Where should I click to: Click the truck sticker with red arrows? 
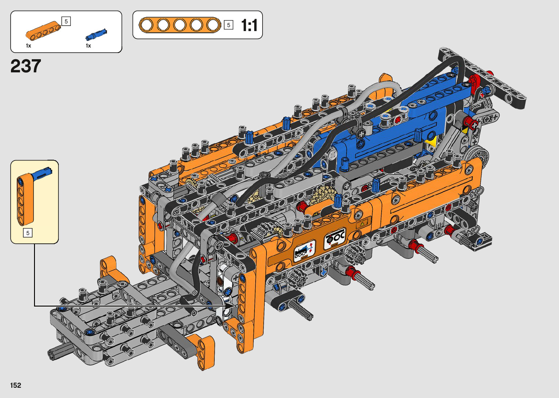(304, 250)
